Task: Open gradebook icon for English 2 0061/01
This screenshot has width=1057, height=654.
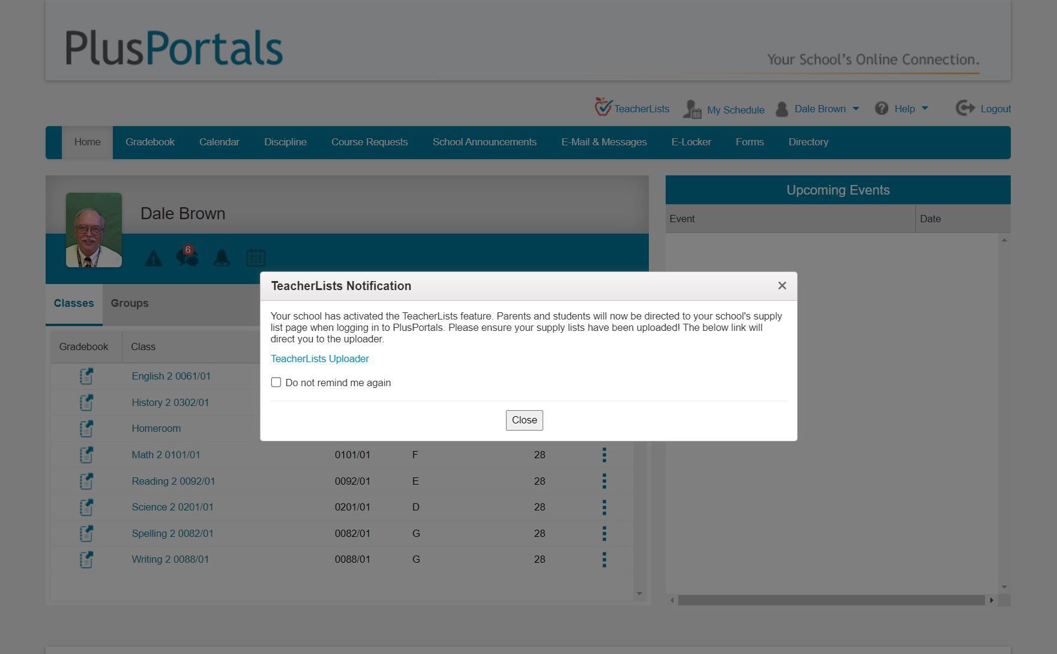Action: point(86,377)
